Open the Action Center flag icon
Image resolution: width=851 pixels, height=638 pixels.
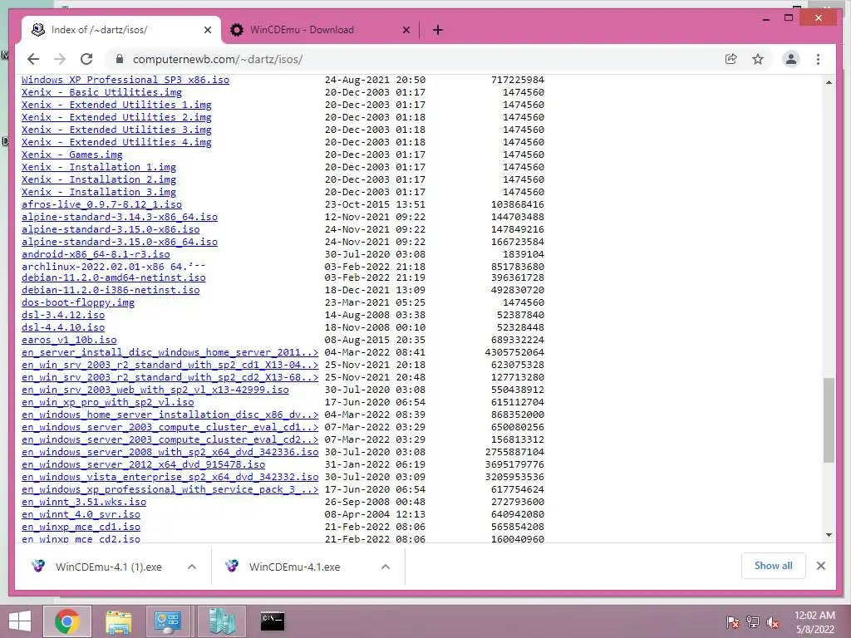pyautogui.click(x=732, y=622)
